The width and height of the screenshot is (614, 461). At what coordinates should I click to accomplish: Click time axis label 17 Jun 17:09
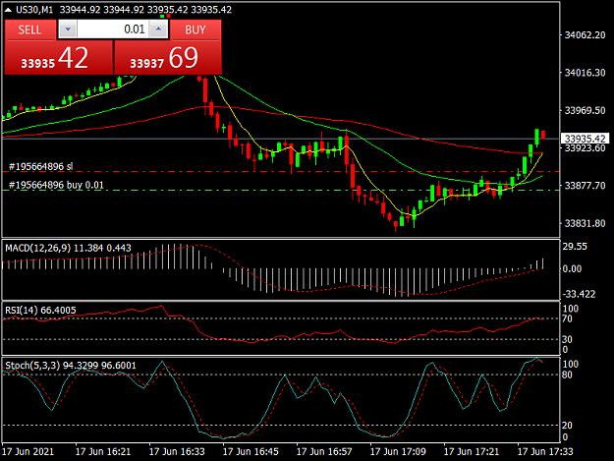point(398,451)
